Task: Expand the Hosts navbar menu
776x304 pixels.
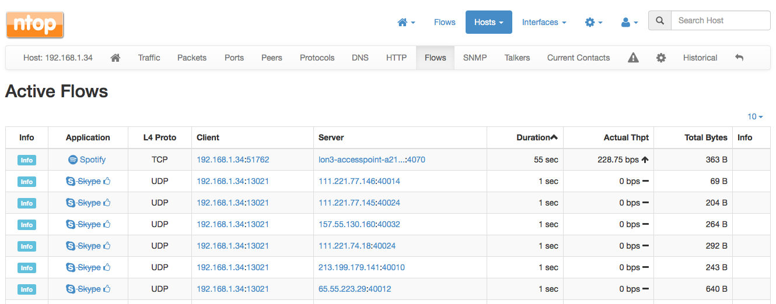Action: tap(489, 22)
